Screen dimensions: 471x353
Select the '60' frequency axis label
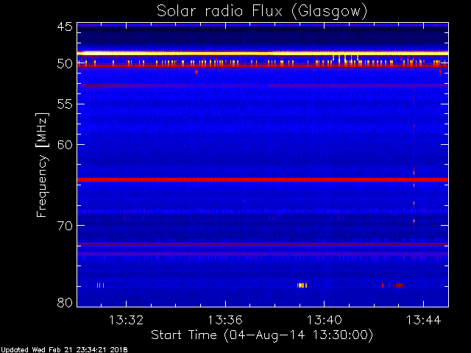tap(65, 145)
